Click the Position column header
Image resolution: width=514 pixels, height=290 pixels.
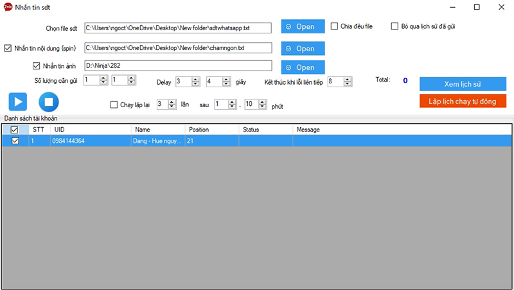point(199,130)
